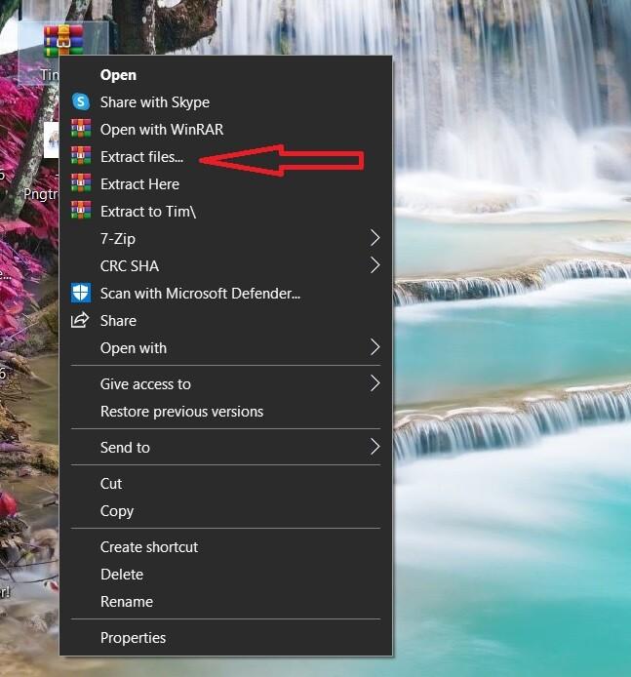The width and height of the screenshot is (631, 677).
Task: Expand the Give access to submenu arrow
Action: point(375,383)
